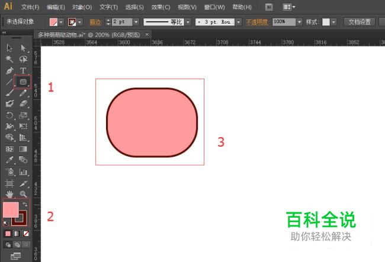Select the Pencil tool

coord(23,93)
